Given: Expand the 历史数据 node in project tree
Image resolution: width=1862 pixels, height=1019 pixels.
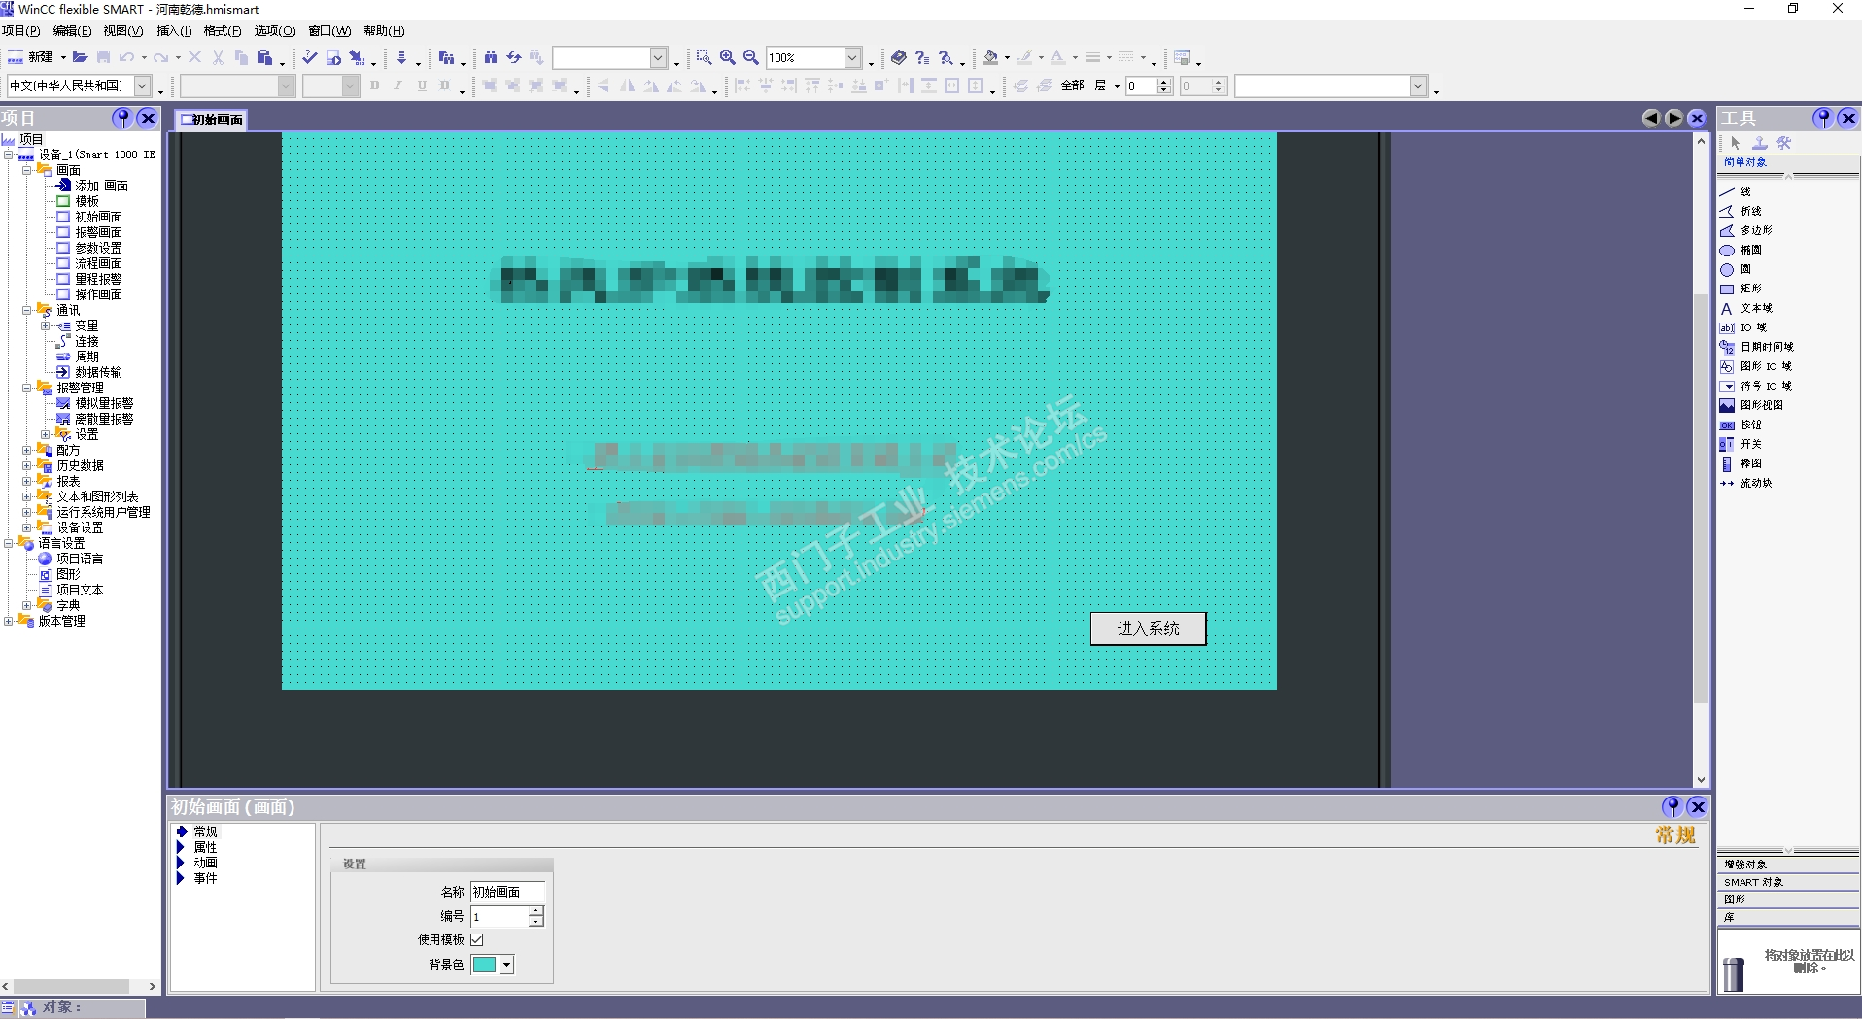Looking at the screenshot, I should pos(27,465).
